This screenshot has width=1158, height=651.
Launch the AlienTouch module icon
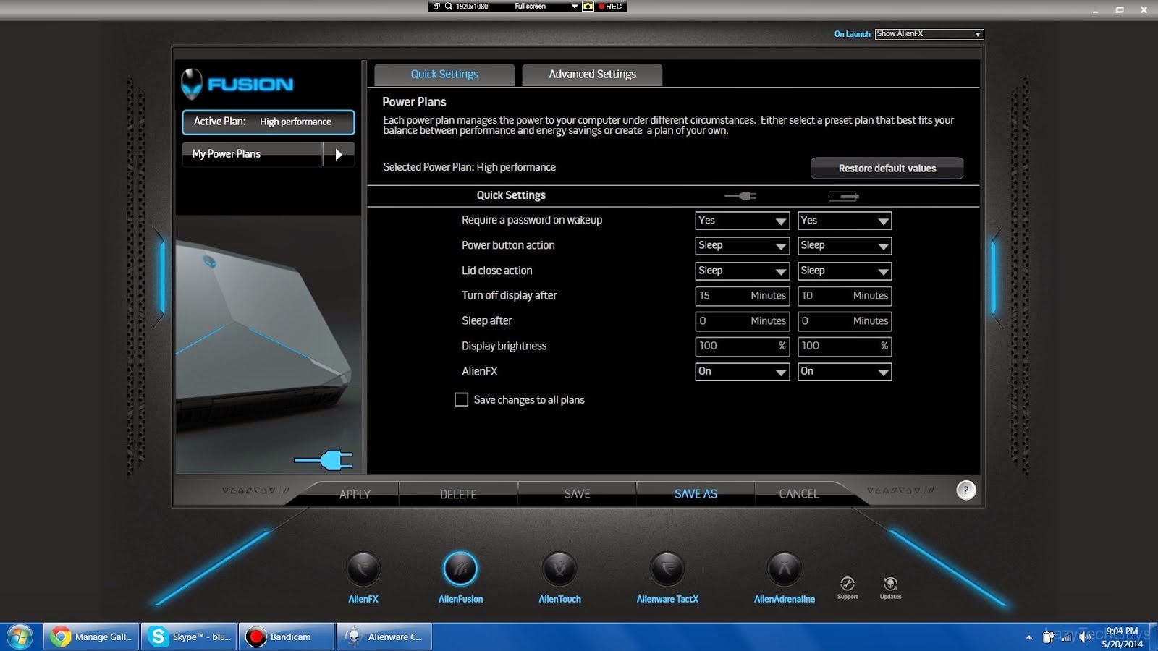pyautogui.click(x=559, y=569)
